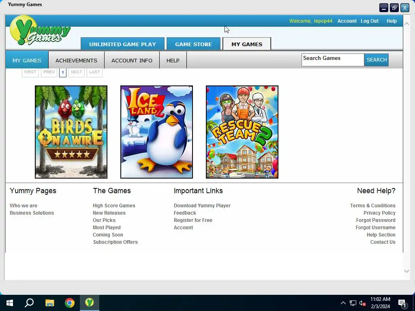415x311 pixels.
Task: Open New Releases link
Action: click(x=109, y=213)
